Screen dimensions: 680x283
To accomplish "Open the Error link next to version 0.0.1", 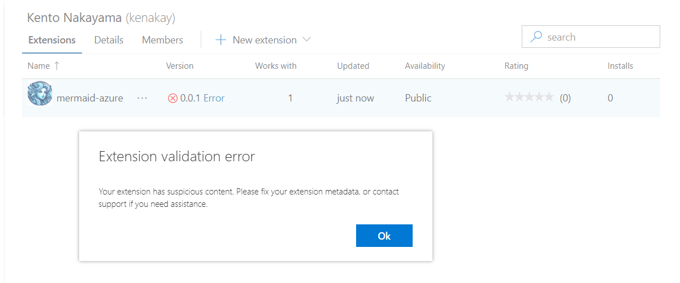I will point(214,98).
